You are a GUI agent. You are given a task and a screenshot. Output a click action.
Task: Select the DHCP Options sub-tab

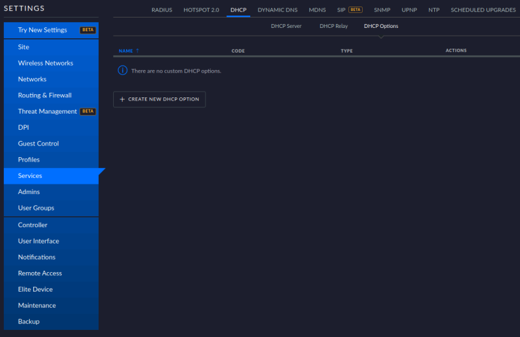click(381, 26)
